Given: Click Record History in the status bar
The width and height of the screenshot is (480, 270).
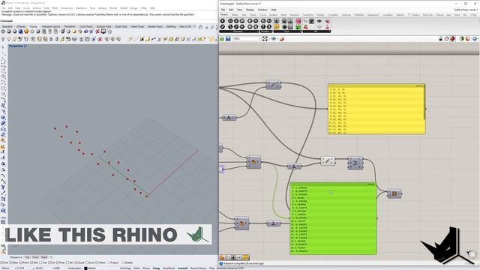Looking at the screenshot, I should [198, 268].
